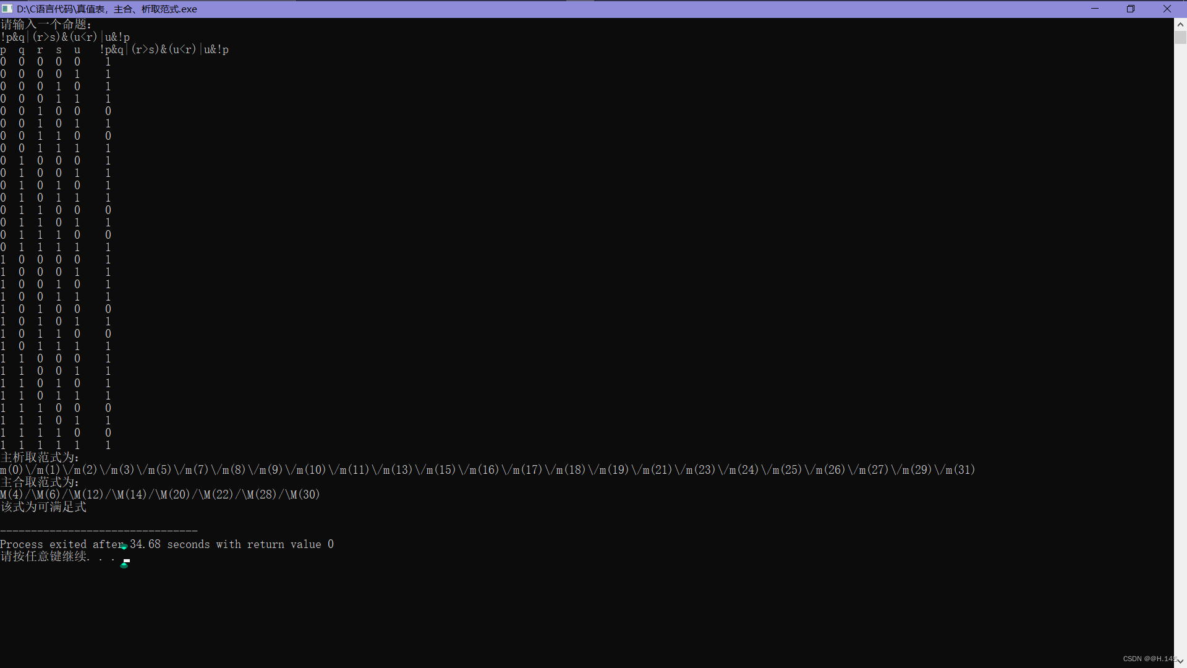Viewport: 1187px width, 668px height.
Task: Click the m(0) term in disjunctive form
Action: [12, 470]
